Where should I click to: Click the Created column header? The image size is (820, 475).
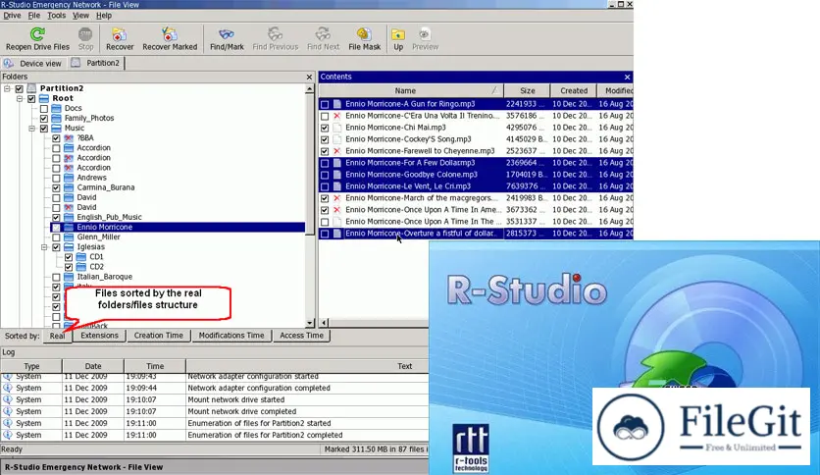point(574,90)
